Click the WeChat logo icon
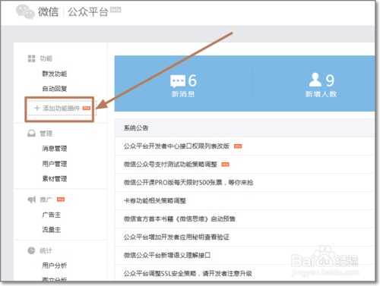The width and height of the screenshot is (380, 286). pos(25,11)
